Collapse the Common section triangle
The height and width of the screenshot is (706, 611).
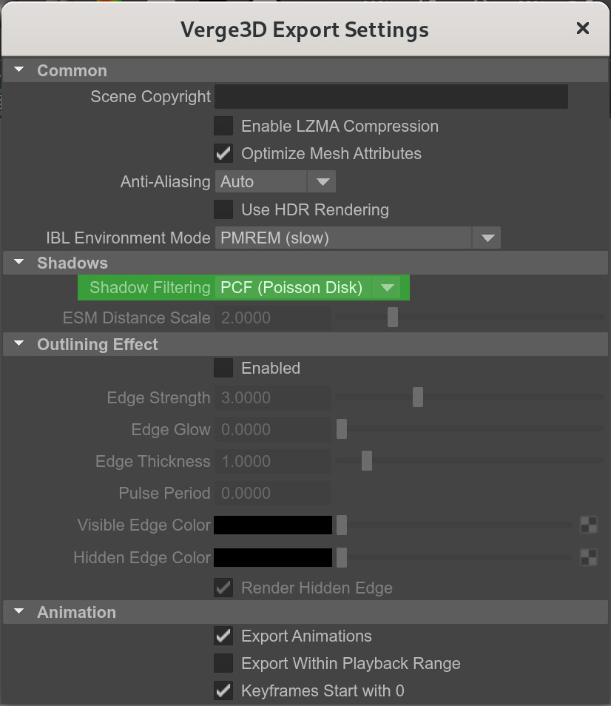coord(19,70)
